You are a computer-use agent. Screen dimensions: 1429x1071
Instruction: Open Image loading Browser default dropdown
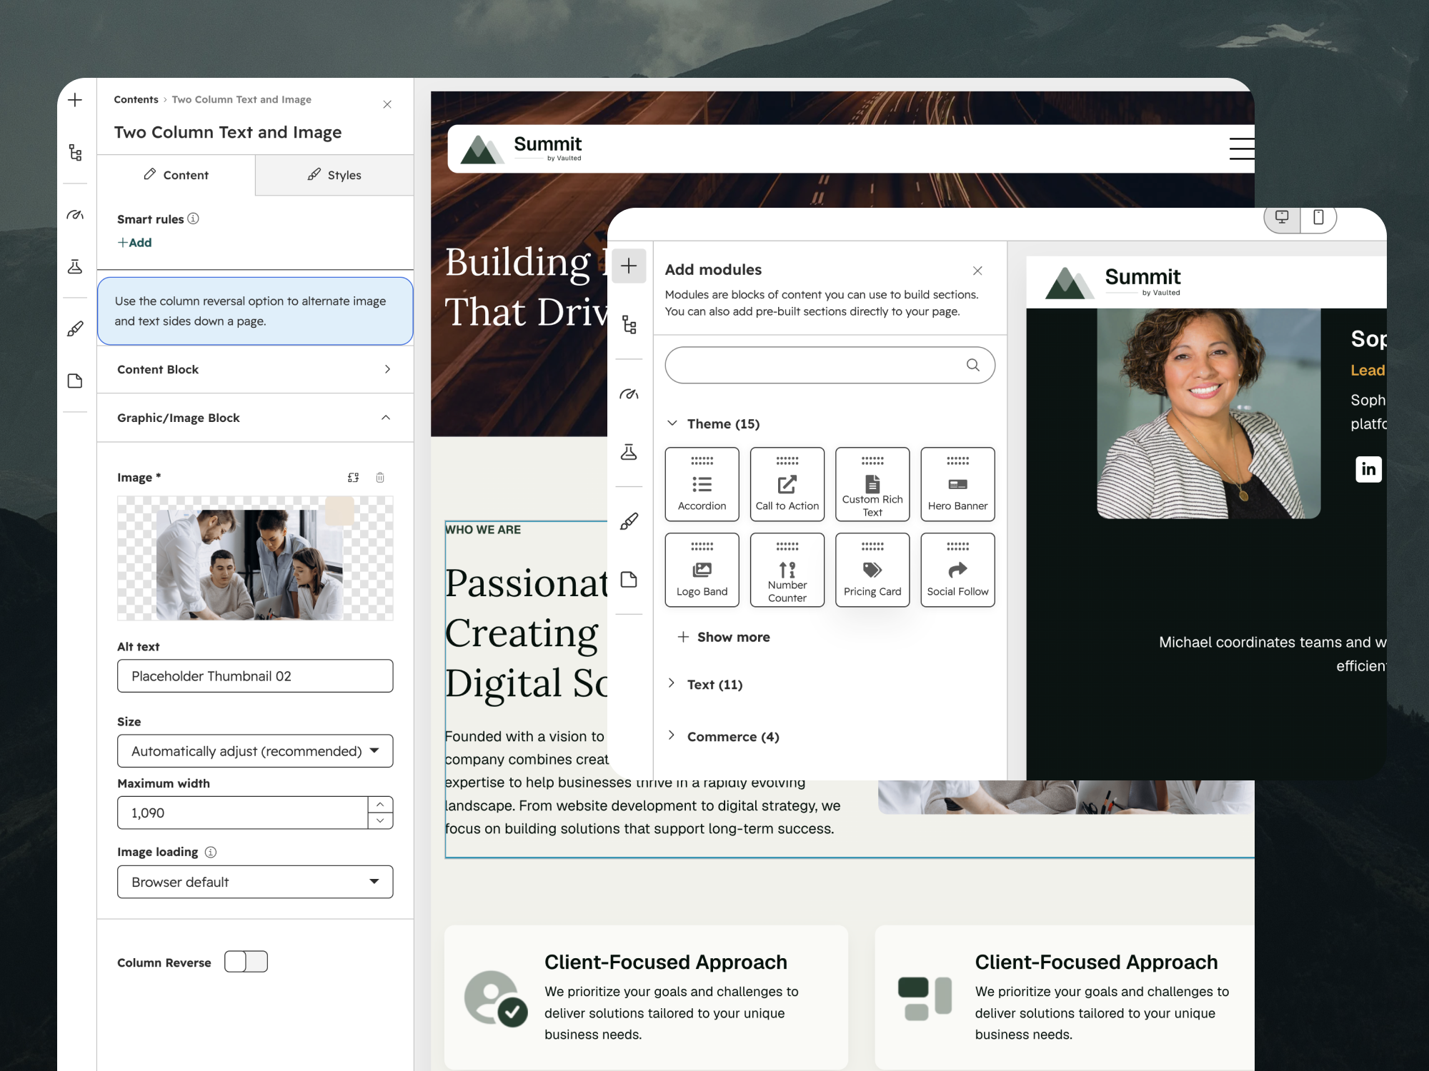pyautogui.click(x=255, y=882)
